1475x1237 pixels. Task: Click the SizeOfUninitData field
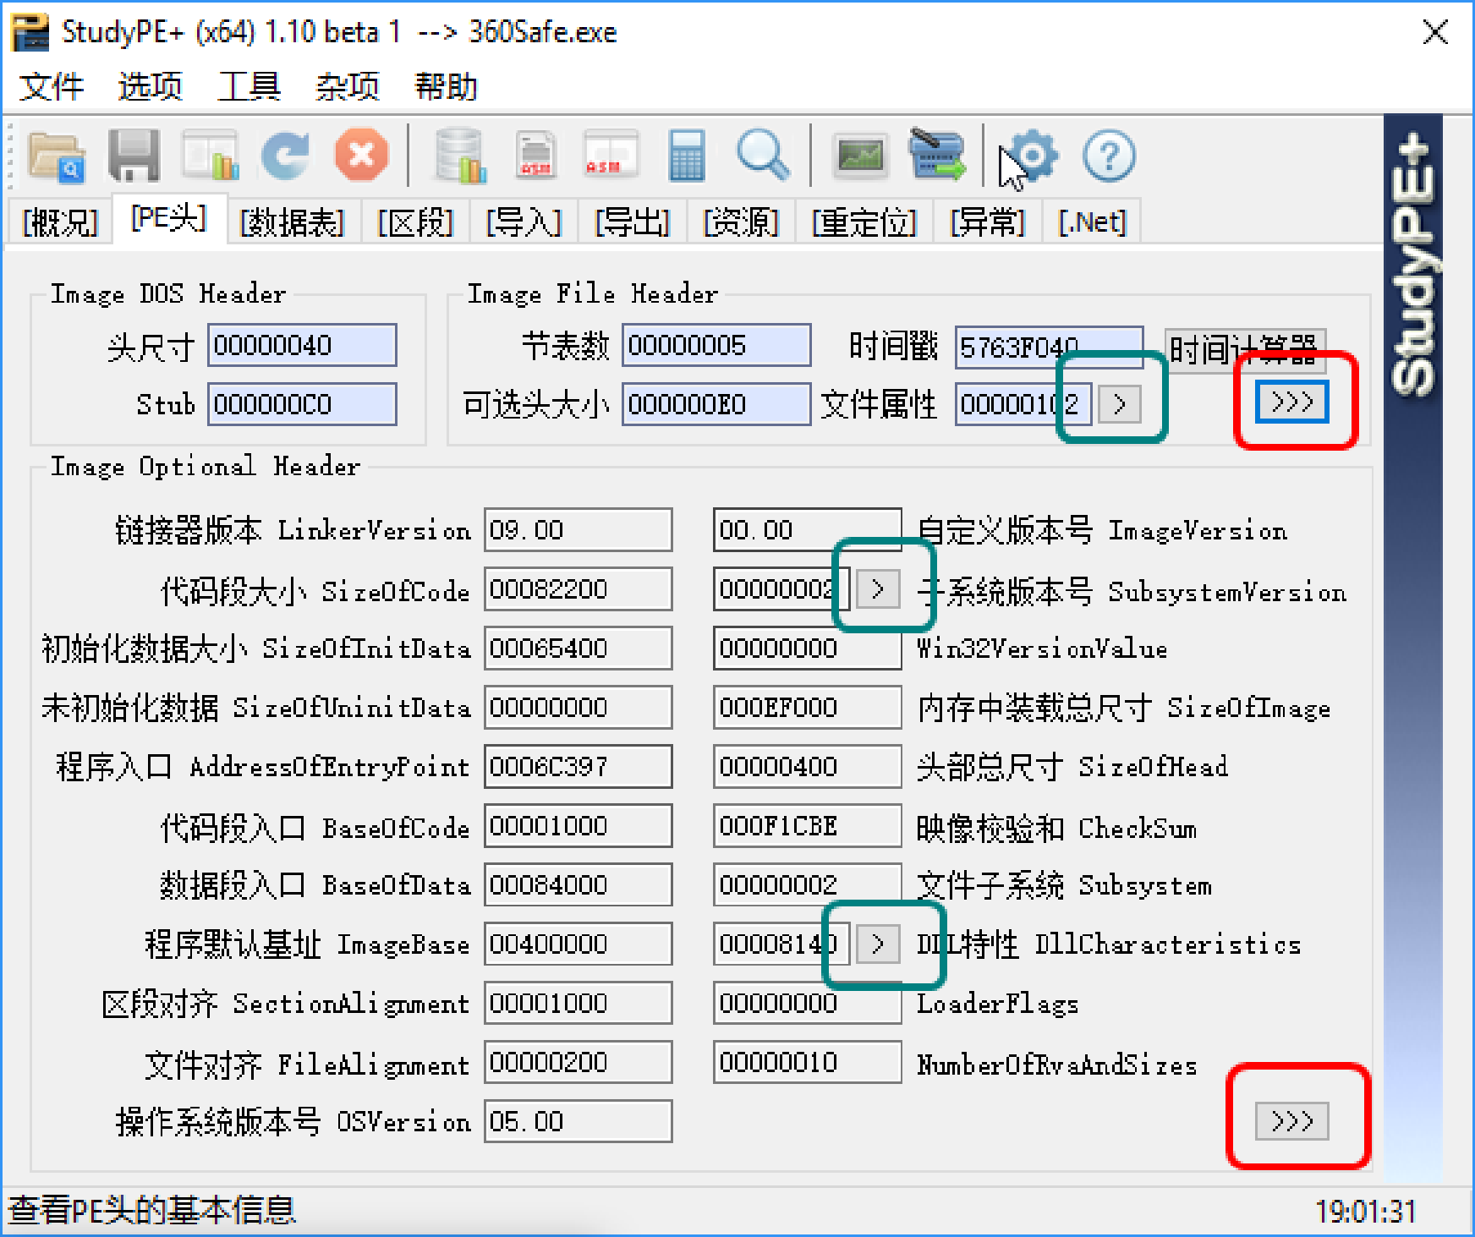point(578,707)
